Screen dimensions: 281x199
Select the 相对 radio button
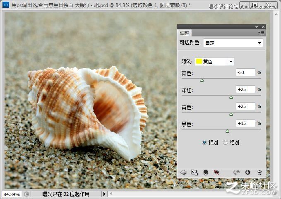pyautogui.click(x=204, y=142)
